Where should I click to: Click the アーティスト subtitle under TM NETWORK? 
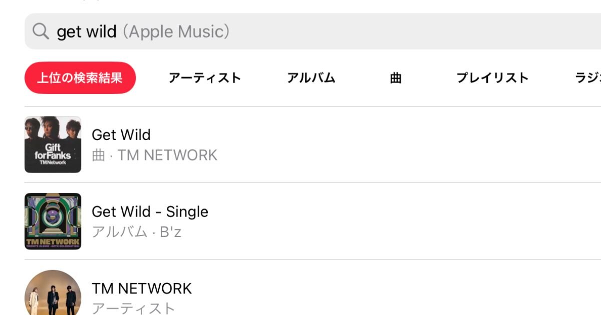(x=133, y=308)
